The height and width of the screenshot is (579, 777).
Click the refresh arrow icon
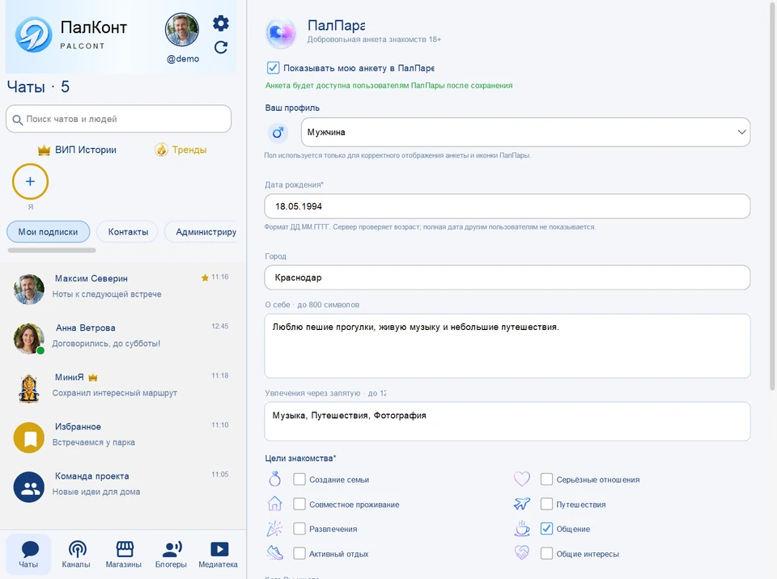click(x=221, y=47)
